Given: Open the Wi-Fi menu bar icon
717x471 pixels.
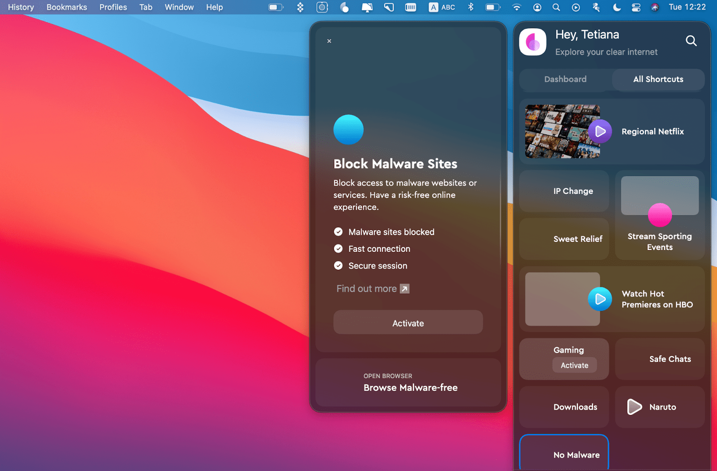Looking at the screenshot, I should 517,7.
